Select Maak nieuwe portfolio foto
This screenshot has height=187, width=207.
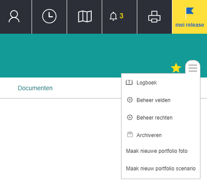pos(157,151)
